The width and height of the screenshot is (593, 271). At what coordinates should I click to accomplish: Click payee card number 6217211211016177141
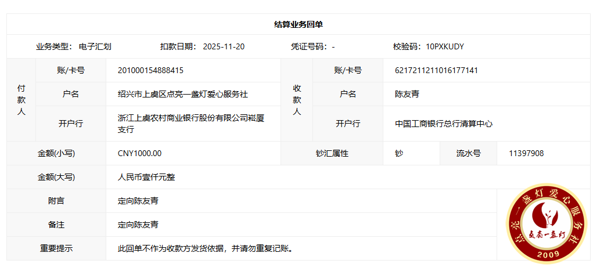pos(436,70)
